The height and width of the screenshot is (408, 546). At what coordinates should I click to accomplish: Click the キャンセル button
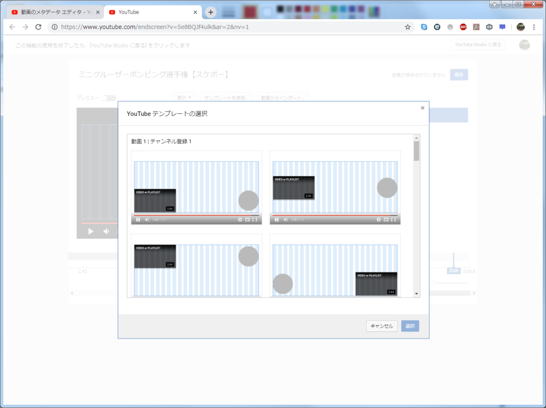382,326
